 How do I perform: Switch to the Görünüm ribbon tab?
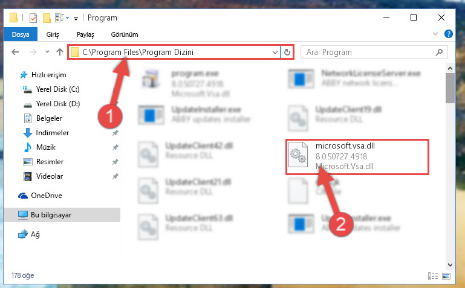124,34
